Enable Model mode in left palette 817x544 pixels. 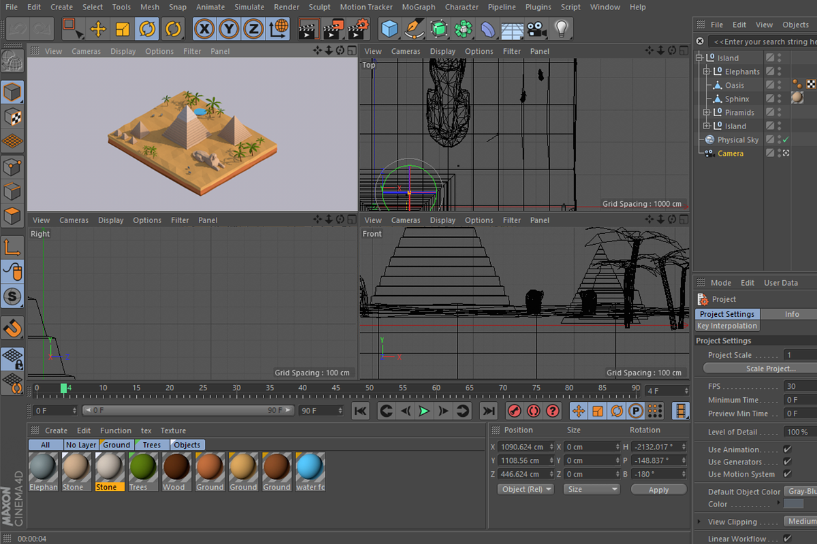(x=13, y=92)
